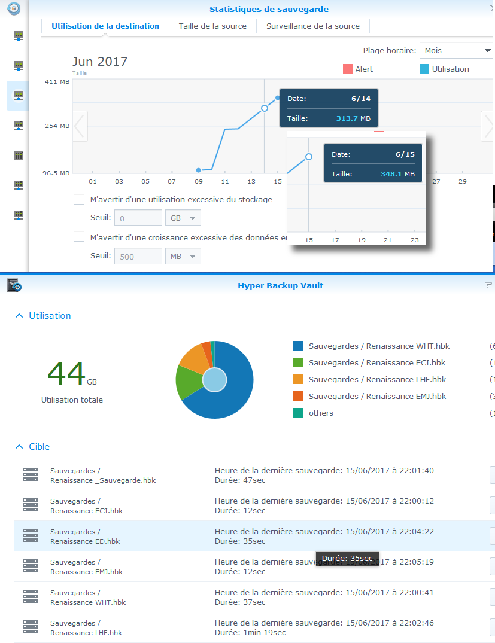Open the Surveillance de la source tab
This screenshot has width=495, height=643.
coord(313,26)
